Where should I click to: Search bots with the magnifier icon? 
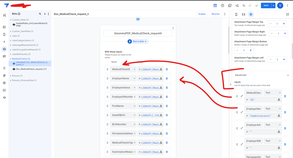(x=40, y=14)
